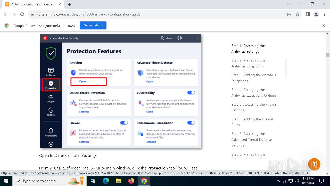330x186 pixels.
Task: Show hidden system tray icons
Action: 278,181
